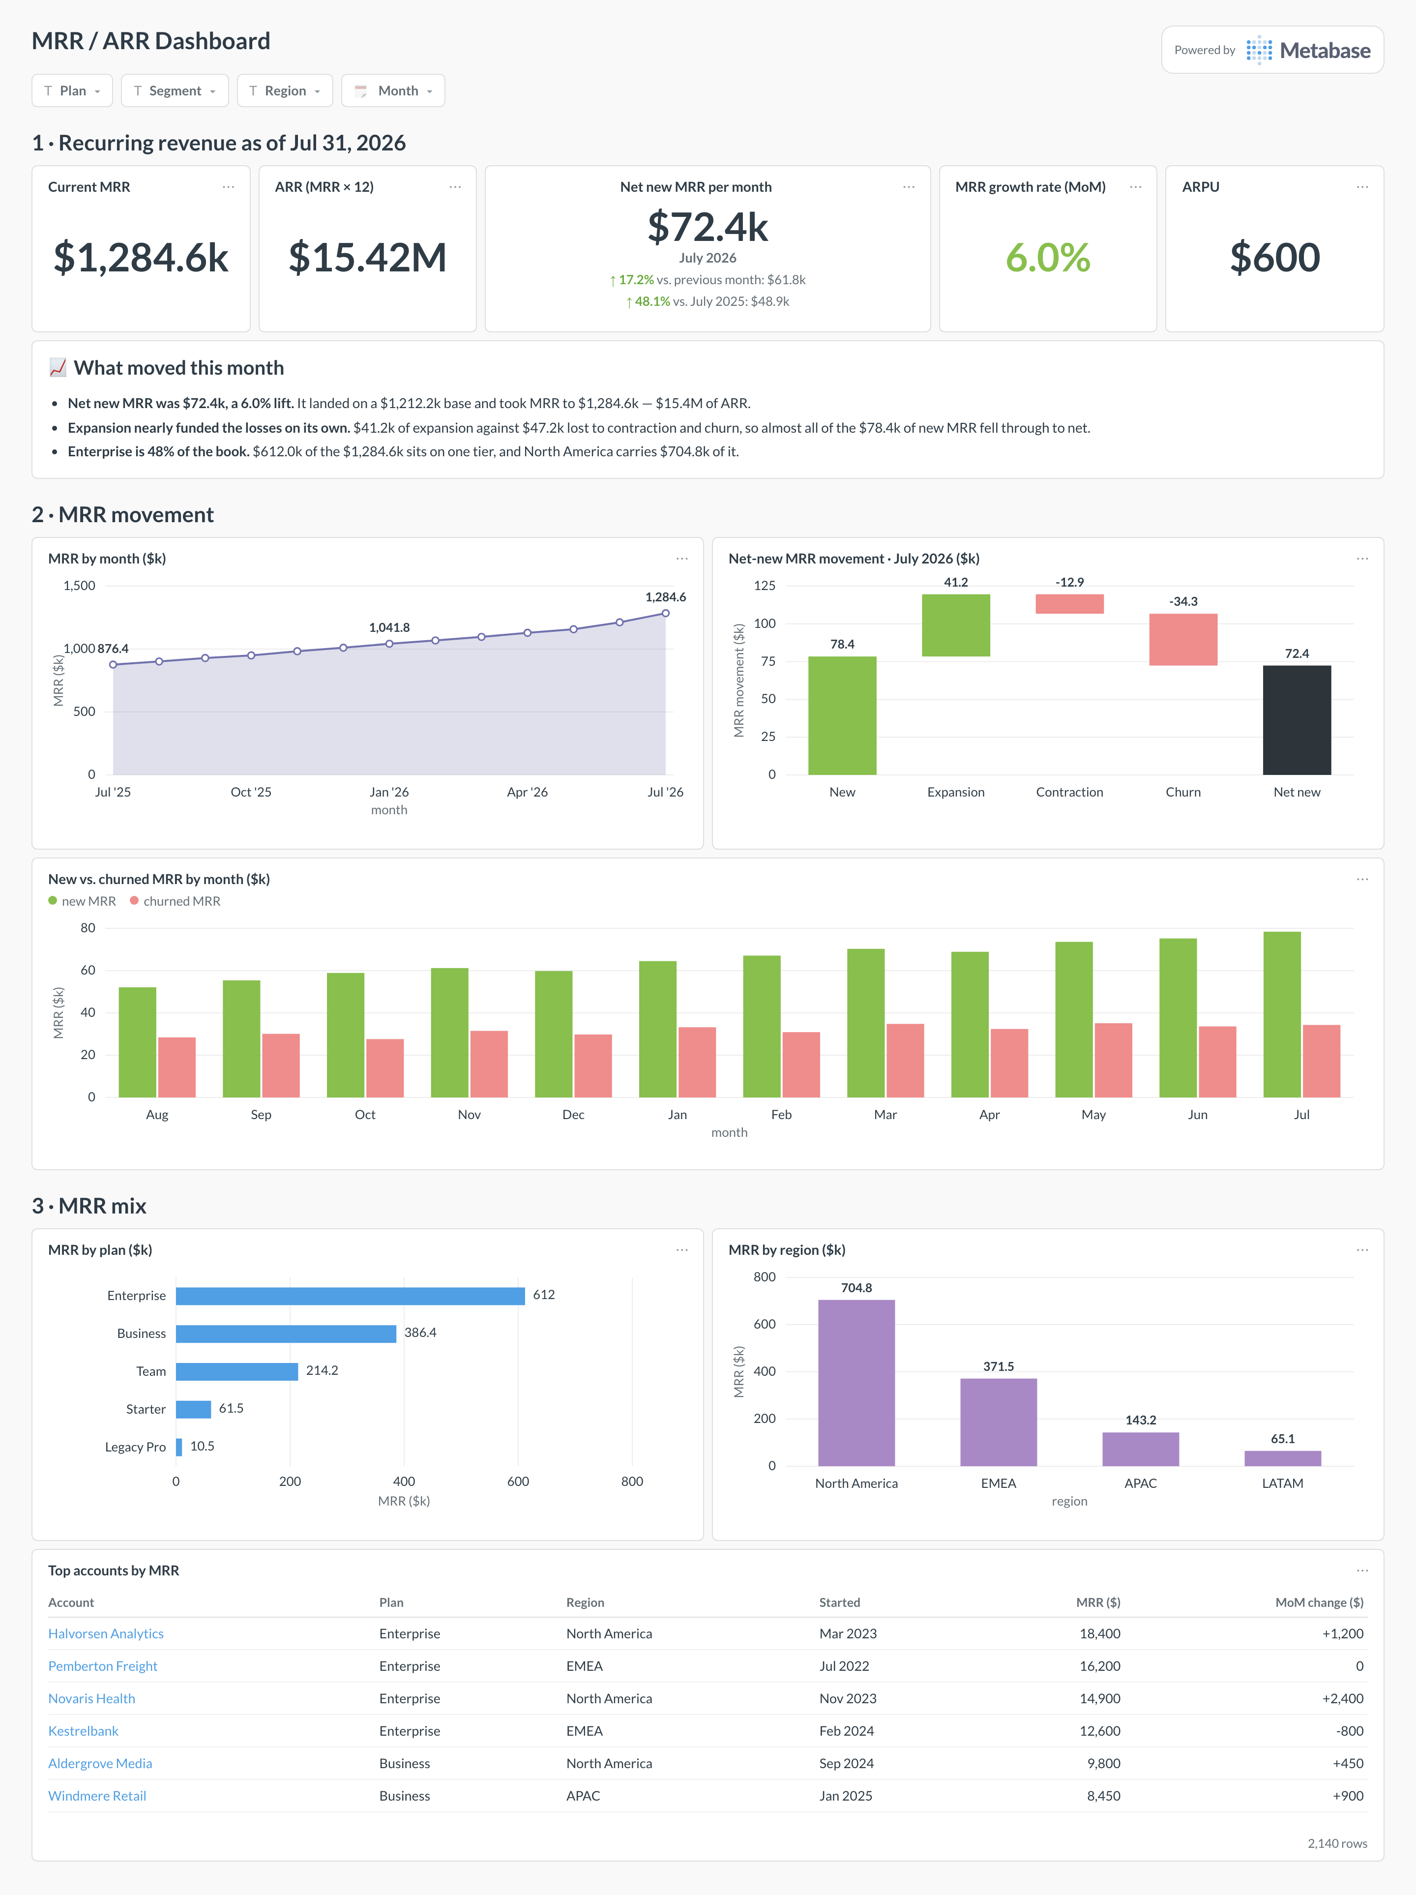Open the ARPU card ellipsis menu

[x=1362, y=187]
